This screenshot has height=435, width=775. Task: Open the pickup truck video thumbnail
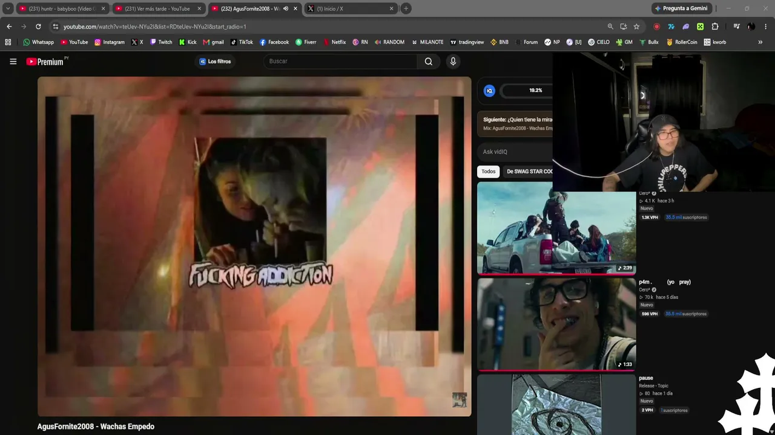coord(556,228)
